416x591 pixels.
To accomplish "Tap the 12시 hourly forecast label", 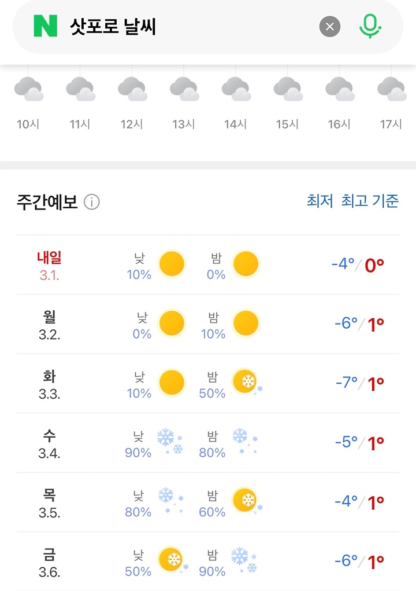I will (132, 124).
